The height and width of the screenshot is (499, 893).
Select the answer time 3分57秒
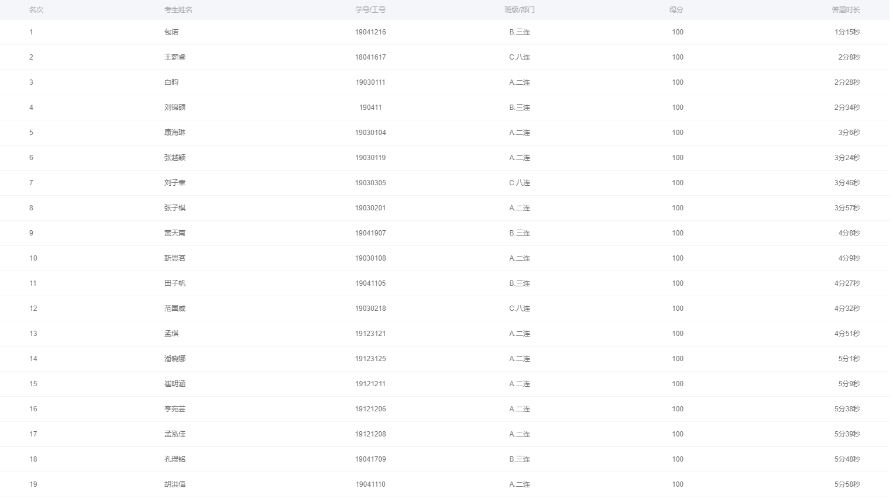(847, 208)
